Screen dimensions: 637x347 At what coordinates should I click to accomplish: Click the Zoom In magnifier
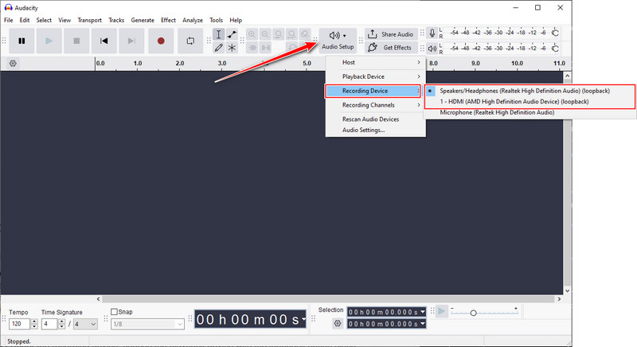click(252, 34)
